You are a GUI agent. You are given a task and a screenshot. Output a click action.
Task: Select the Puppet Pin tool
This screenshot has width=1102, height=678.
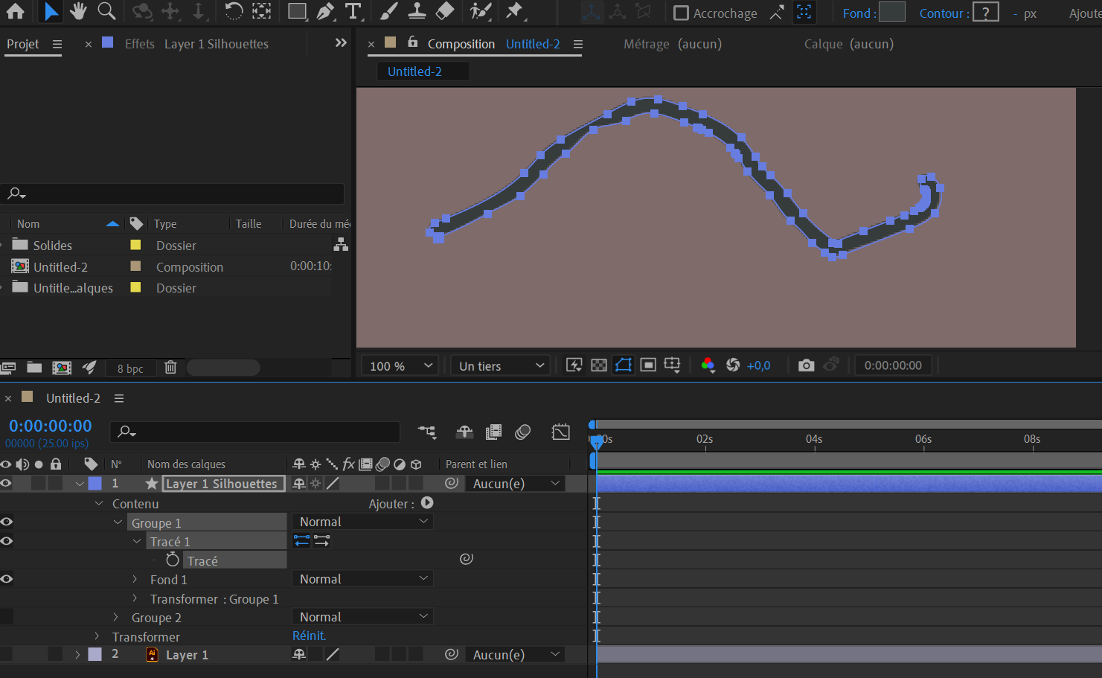(514, 11)
